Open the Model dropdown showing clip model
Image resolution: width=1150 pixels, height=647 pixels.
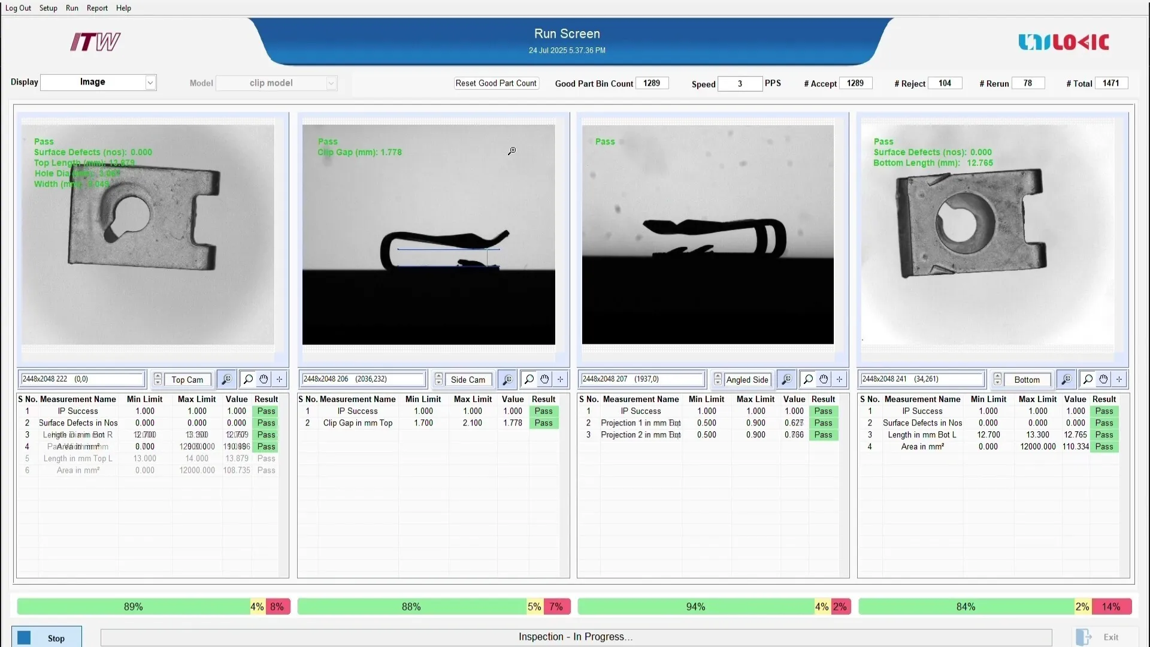tap(277, 83)
